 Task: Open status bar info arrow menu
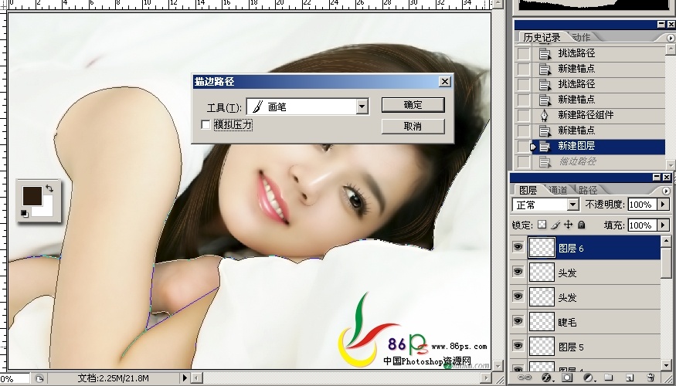(185, 378)
